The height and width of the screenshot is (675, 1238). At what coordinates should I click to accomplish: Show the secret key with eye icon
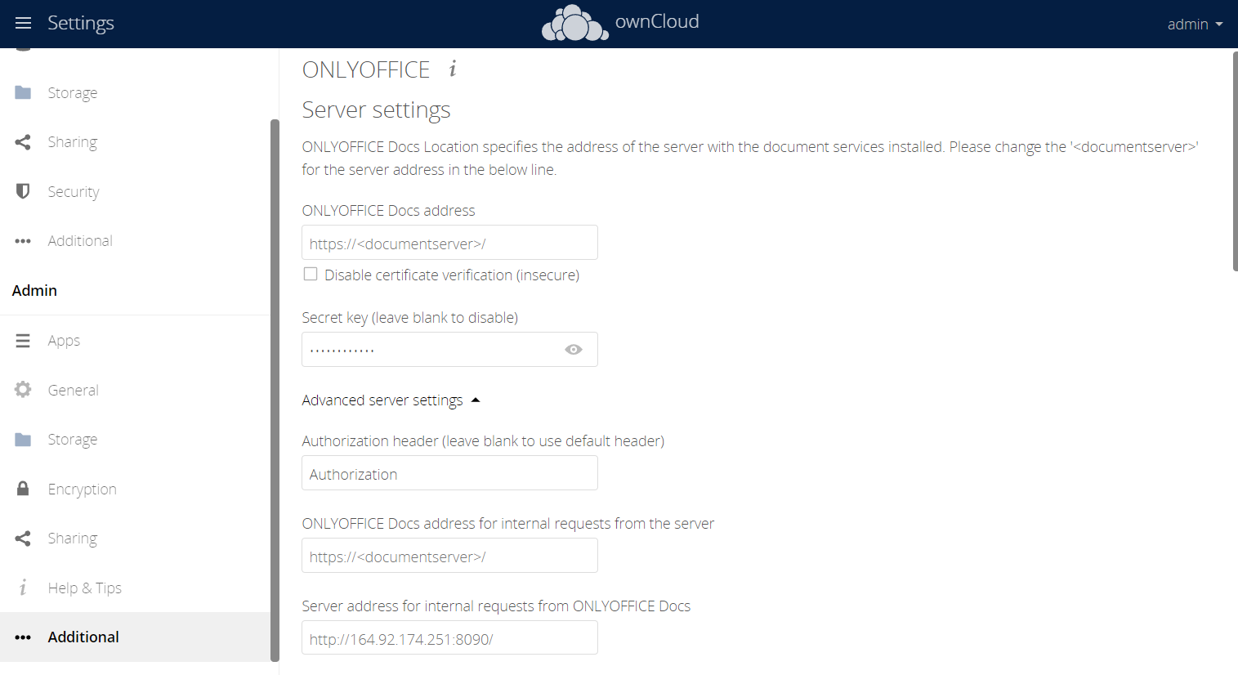tap(574, 350)
